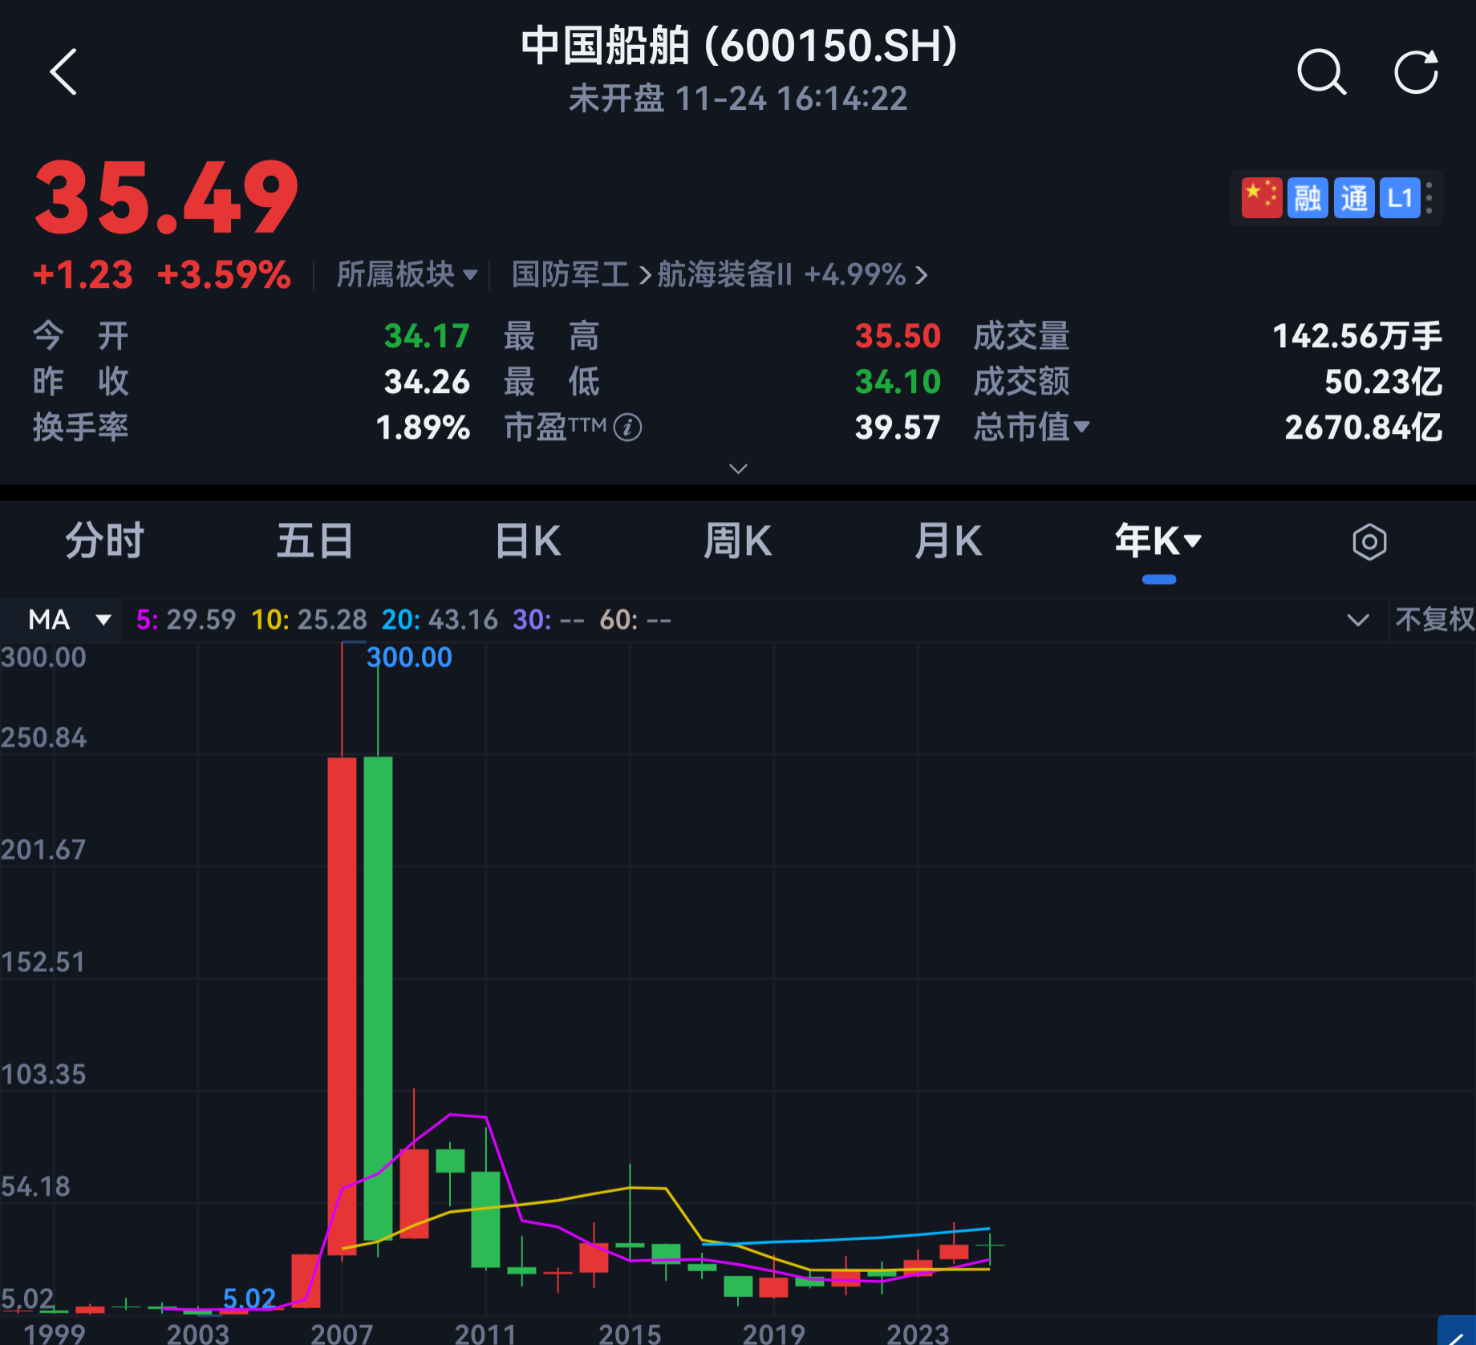This screenshot has height=1345, width=1476.
Task: Tap 最高 value 35.50
Action: pos(898,336)
